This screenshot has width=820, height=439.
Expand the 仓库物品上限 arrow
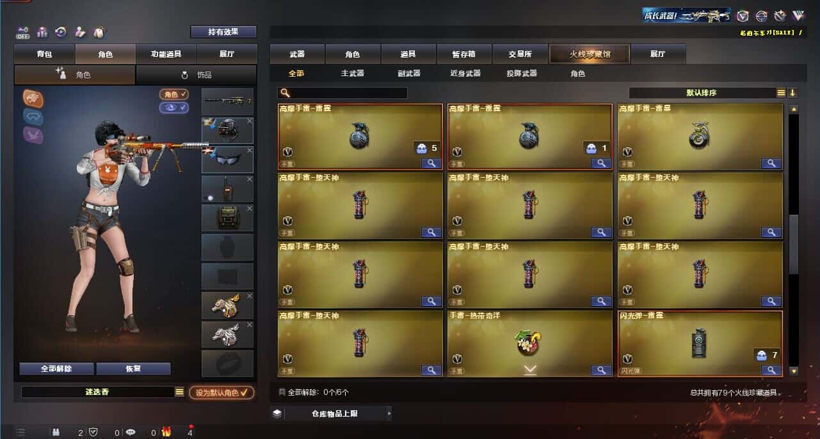[x=389, y=413]
